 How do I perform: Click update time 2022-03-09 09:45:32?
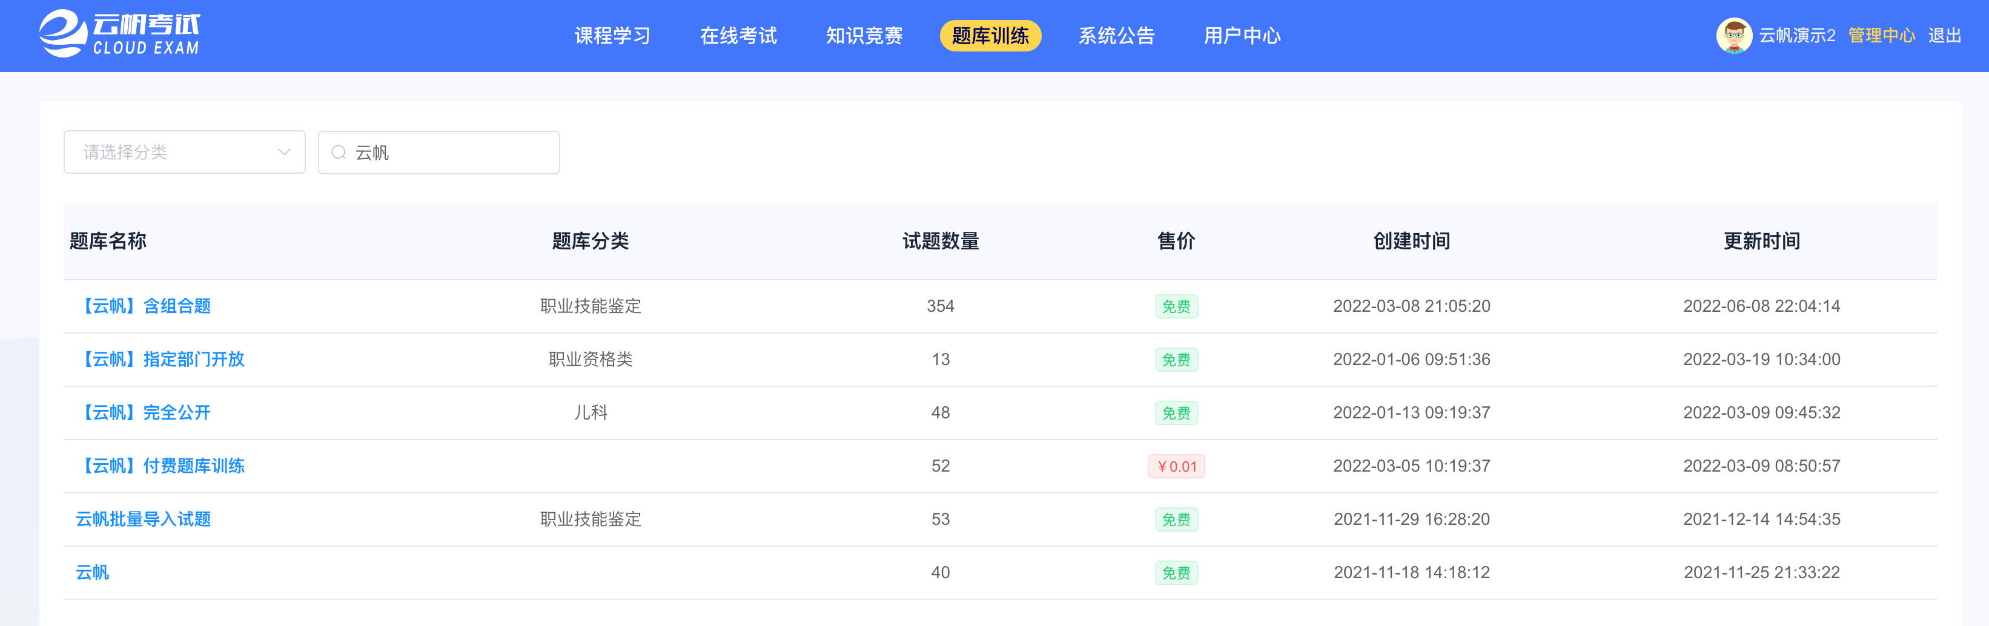[1762, 412]
